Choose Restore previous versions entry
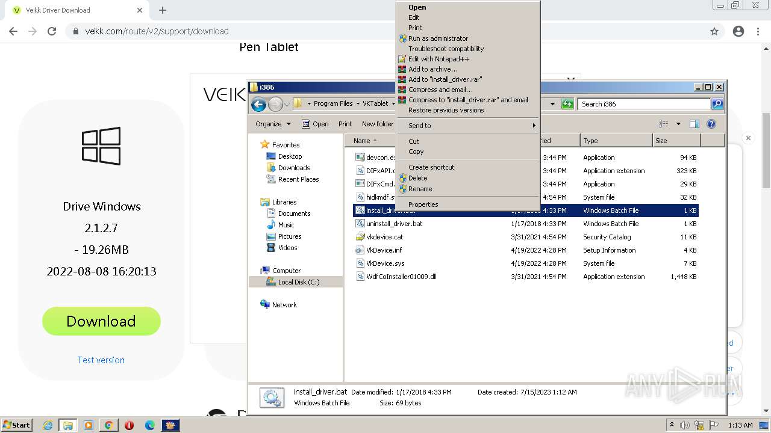The height and width of the screenshot is (433, 771). click(467, 110)
